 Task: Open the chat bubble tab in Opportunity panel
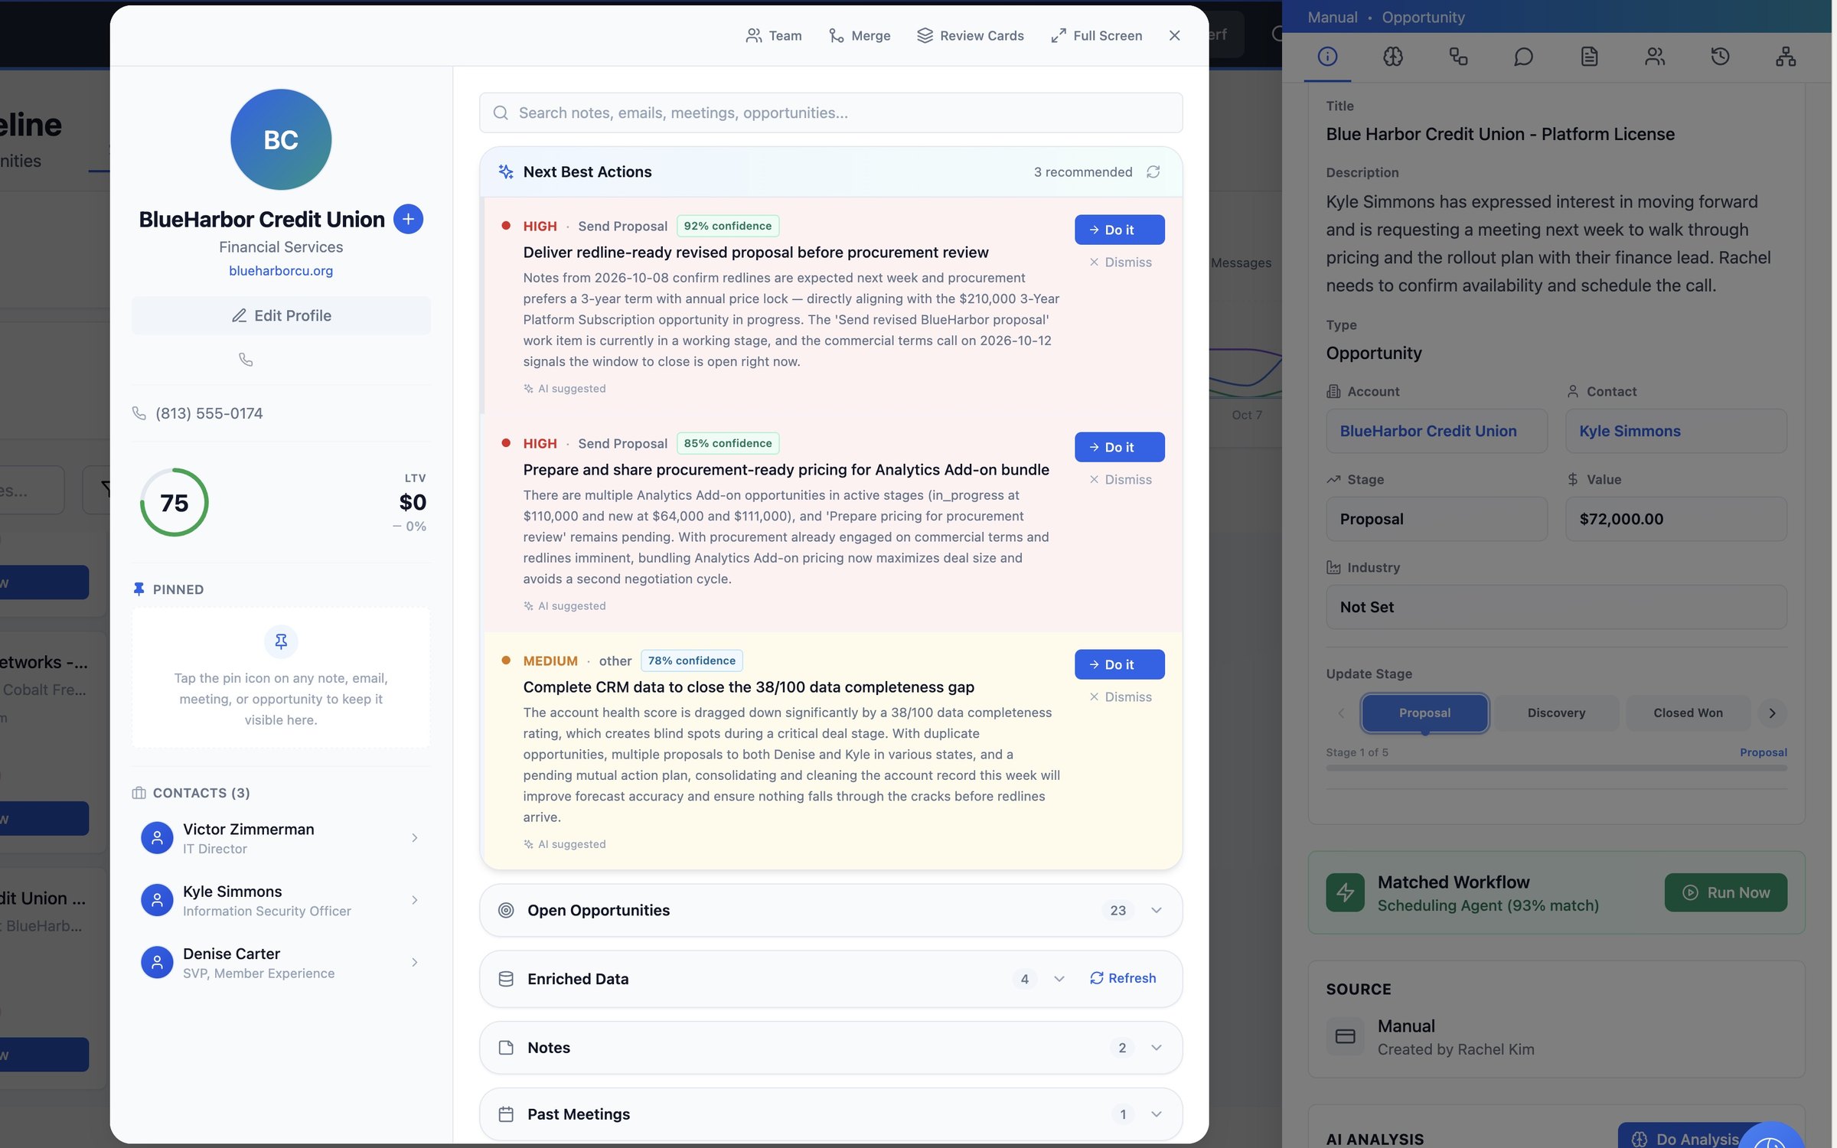[1523, 56]
